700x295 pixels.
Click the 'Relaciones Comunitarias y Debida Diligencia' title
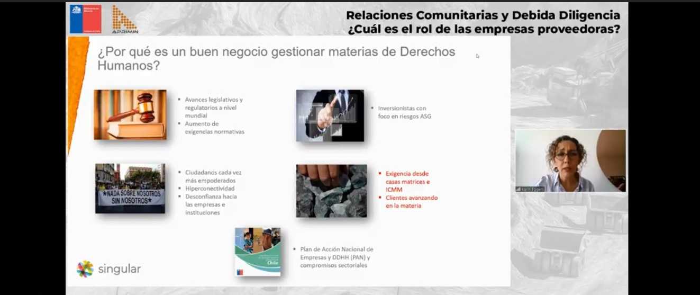(483, 15)
